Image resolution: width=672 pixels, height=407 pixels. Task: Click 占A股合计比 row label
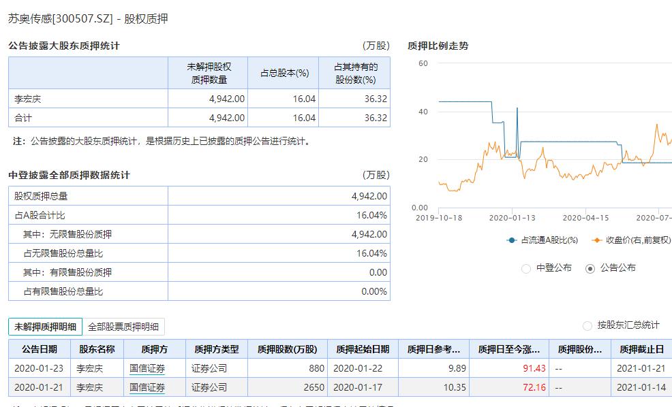click(40, 215)
